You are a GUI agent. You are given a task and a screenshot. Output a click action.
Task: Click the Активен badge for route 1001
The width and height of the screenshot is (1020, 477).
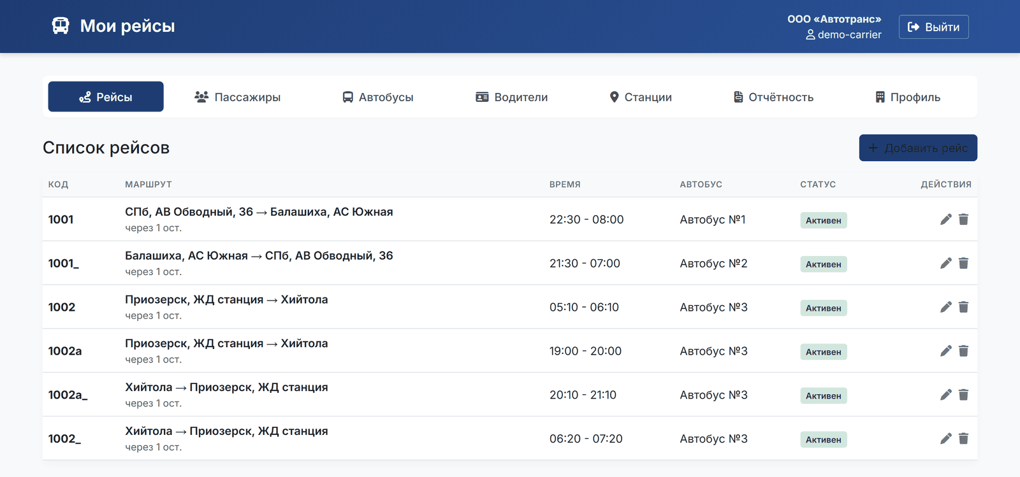click(824, 220)
